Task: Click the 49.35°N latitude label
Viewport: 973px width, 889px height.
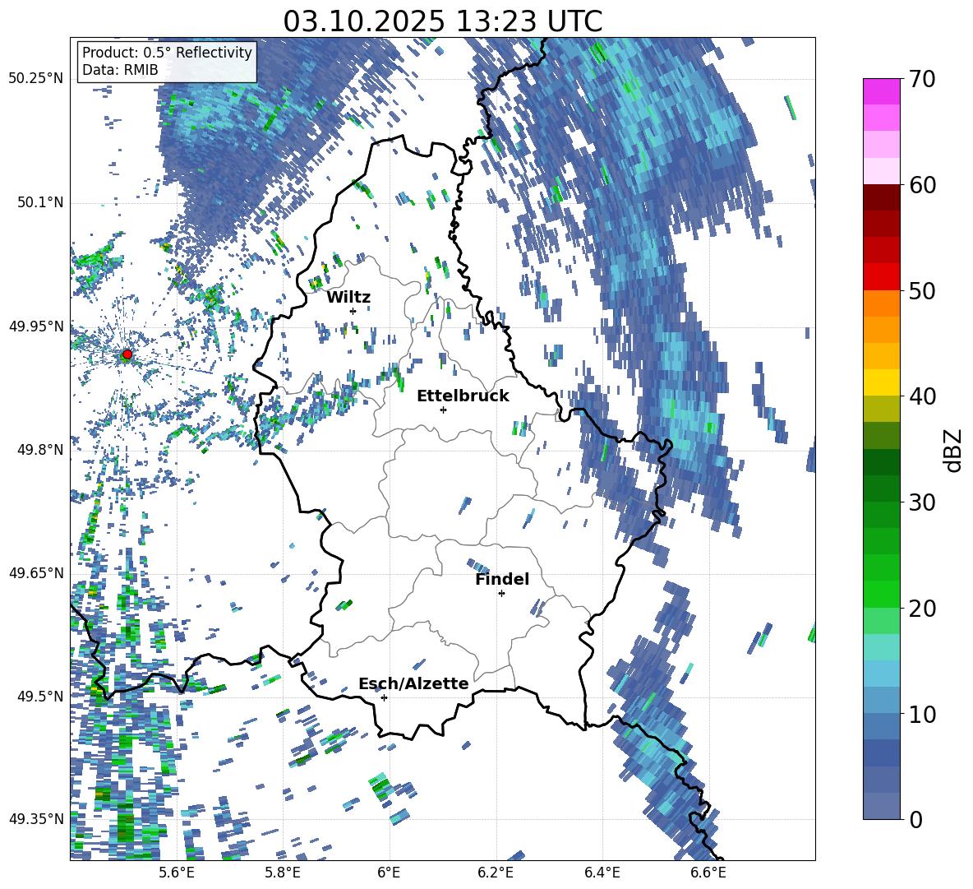Action: coord(36,819)
